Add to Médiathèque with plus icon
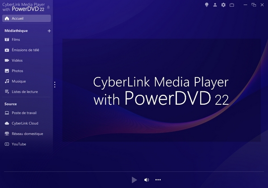The width and height of the screenshot is (268, 188). 49,31
